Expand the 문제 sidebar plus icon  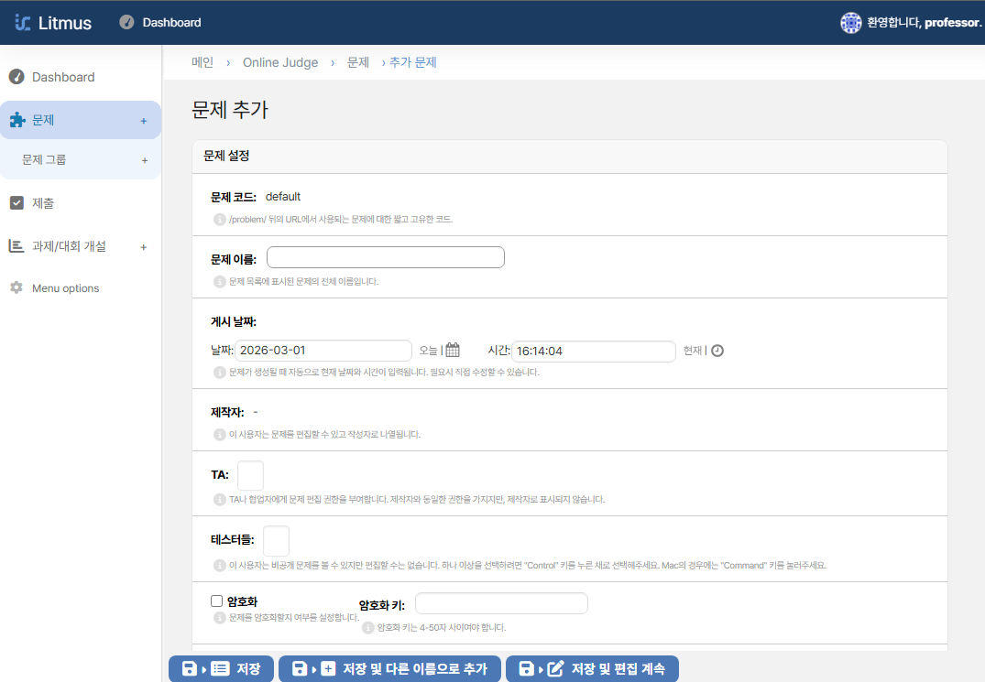144,121
